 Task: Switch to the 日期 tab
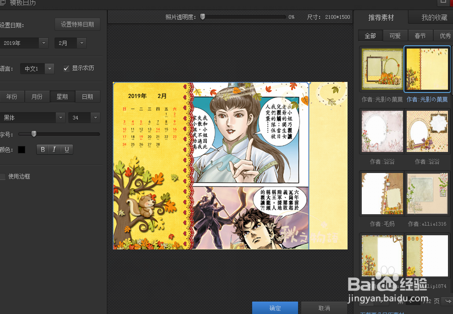(88, 97)
